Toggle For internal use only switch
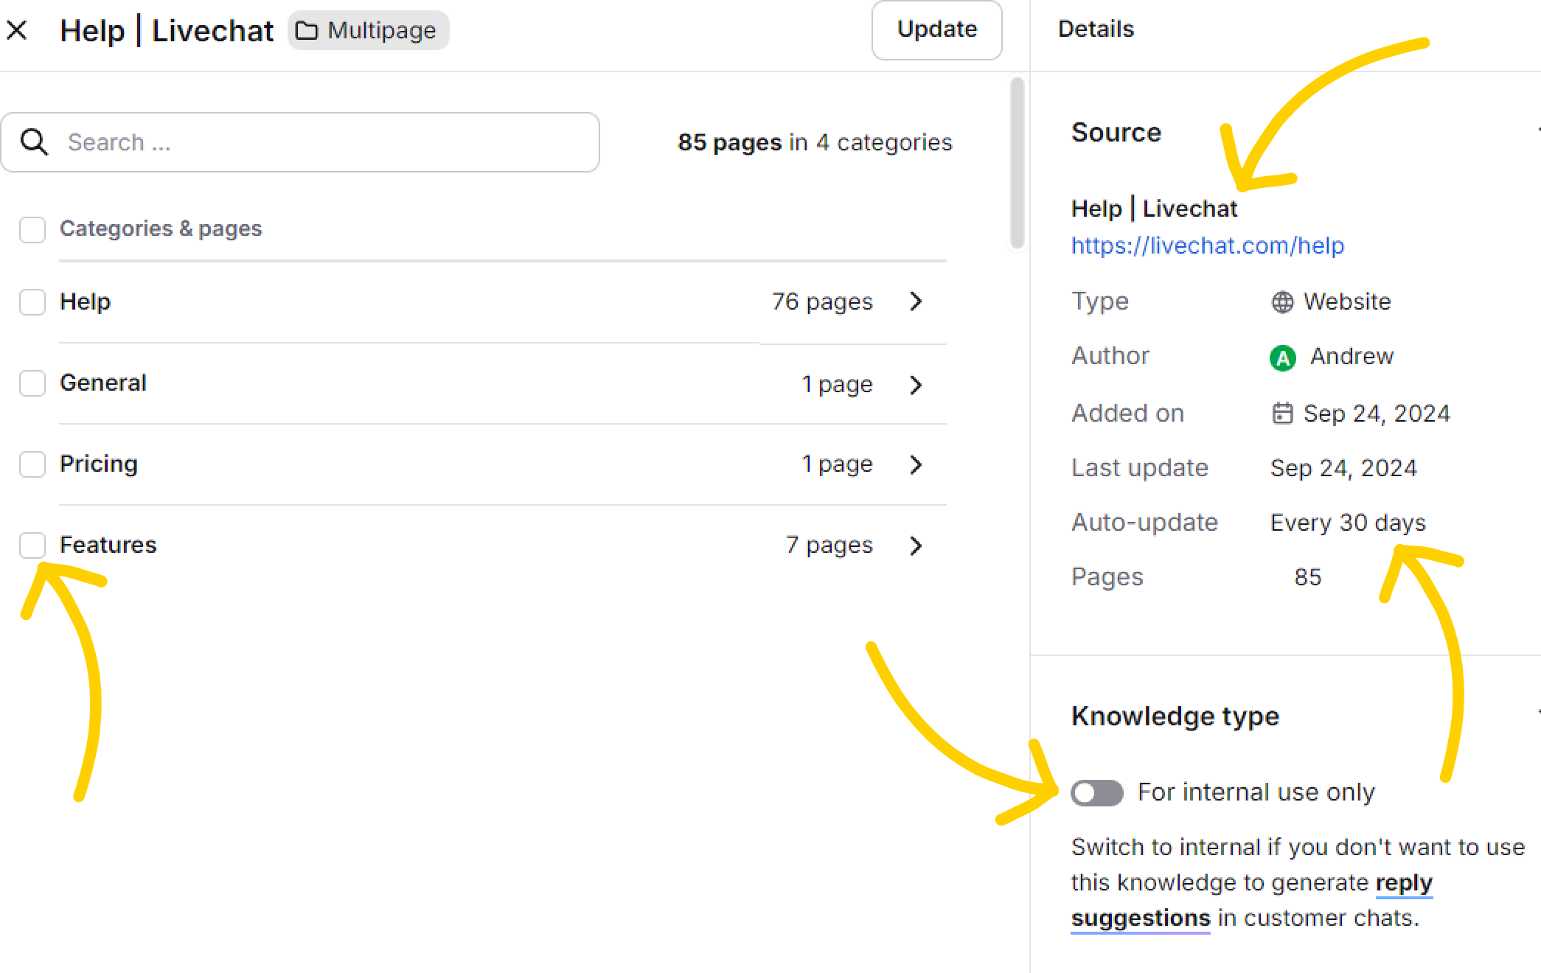The width and height of the screenshot is (1541, 973). [1097, 793]
